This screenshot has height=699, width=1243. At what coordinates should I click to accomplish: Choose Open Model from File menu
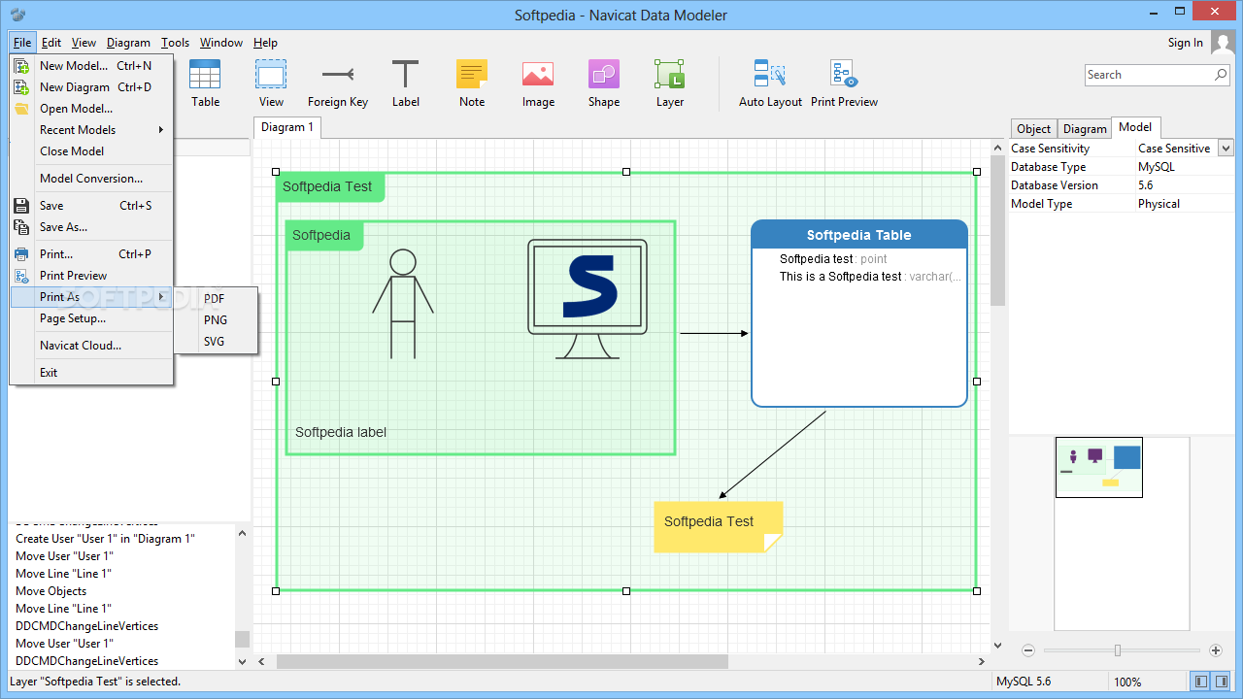click(x=91, y=109)
